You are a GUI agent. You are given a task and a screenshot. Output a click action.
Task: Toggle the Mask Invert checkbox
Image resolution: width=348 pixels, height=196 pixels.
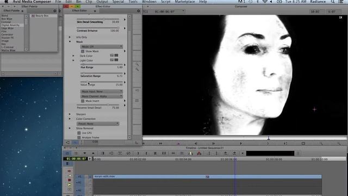click(83, 101)
